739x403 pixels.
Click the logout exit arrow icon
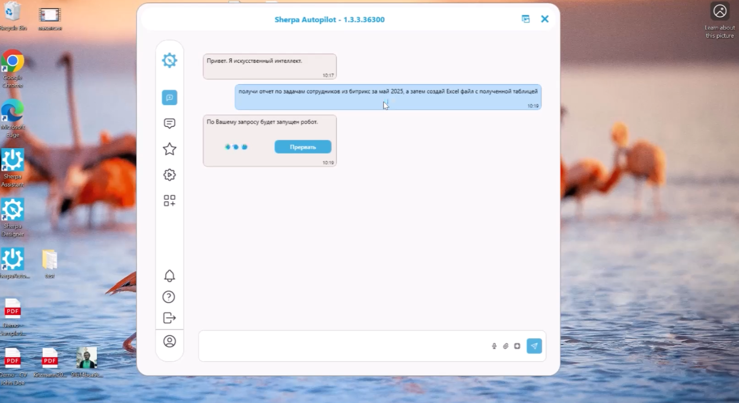169,318
